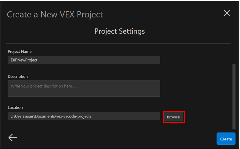This screenshot has height=149, width=240.
Task: Click the "Project Settings" heading
Action: tap(119, 31)
